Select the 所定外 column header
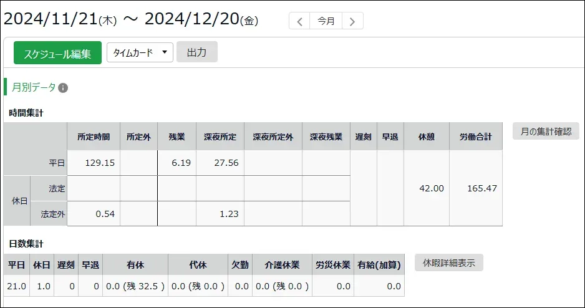The height and width of the screenshot is (308, 585). coord(139,137)
